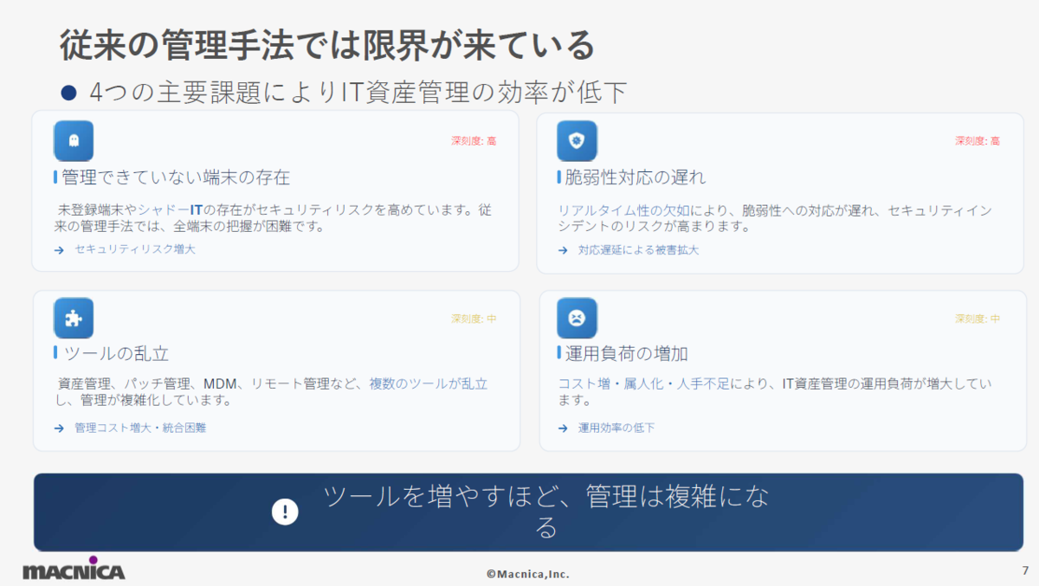This screenshot has height=586, width=1039.
Task: Click the blue bullet dot before the subtitle
Action: [x=70, y=93]
